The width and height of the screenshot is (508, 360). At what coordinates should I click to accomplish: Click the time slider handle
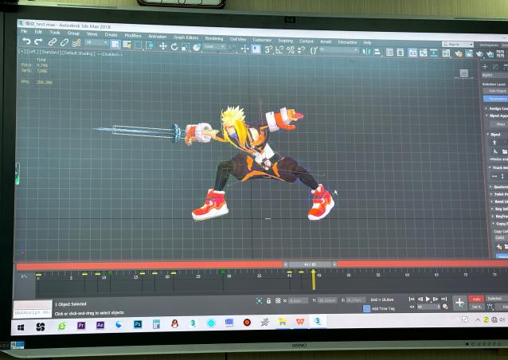[x=310, y=264]
